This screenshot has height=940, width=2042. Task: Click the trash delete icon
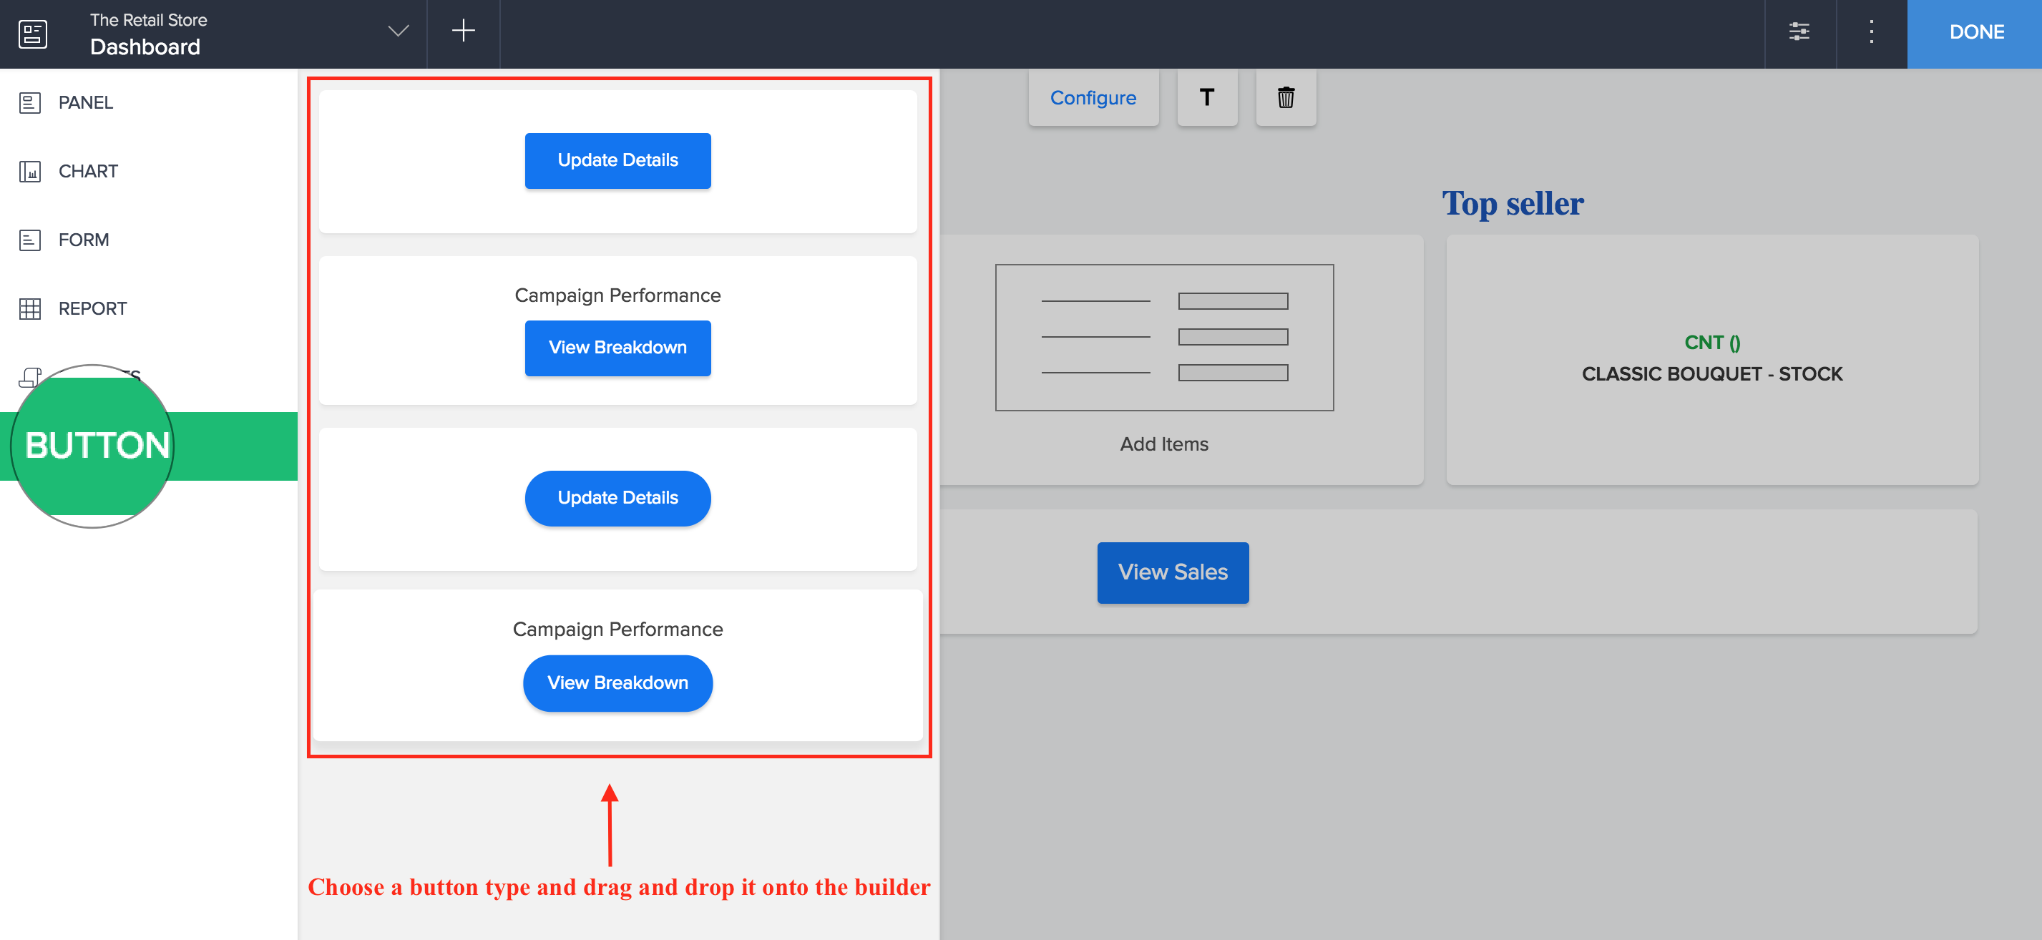[1285, 97]
